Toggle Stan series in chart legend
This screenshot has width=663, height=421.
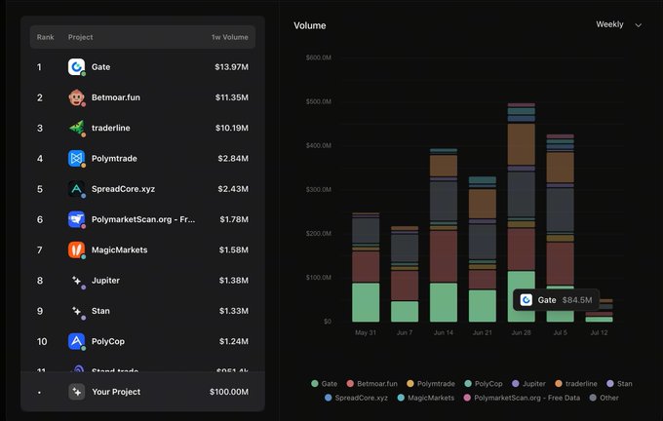[619, 384]
